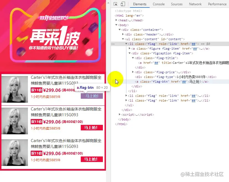Select the div class flag-type row
The width and height of the screenshot is (229, 182).
[x=176, y=77]
